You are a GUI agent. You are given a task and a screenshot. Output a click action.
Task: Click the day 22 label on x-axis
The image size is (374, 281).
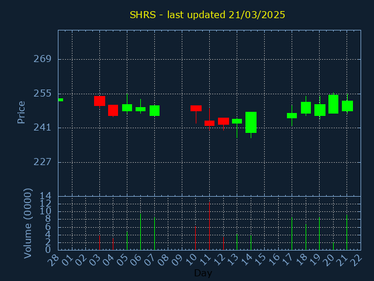pos(355,259)
